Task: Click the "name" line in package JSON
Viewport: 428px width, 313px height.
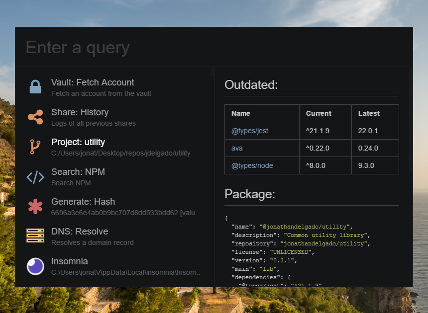Action: tap(292, 227)
